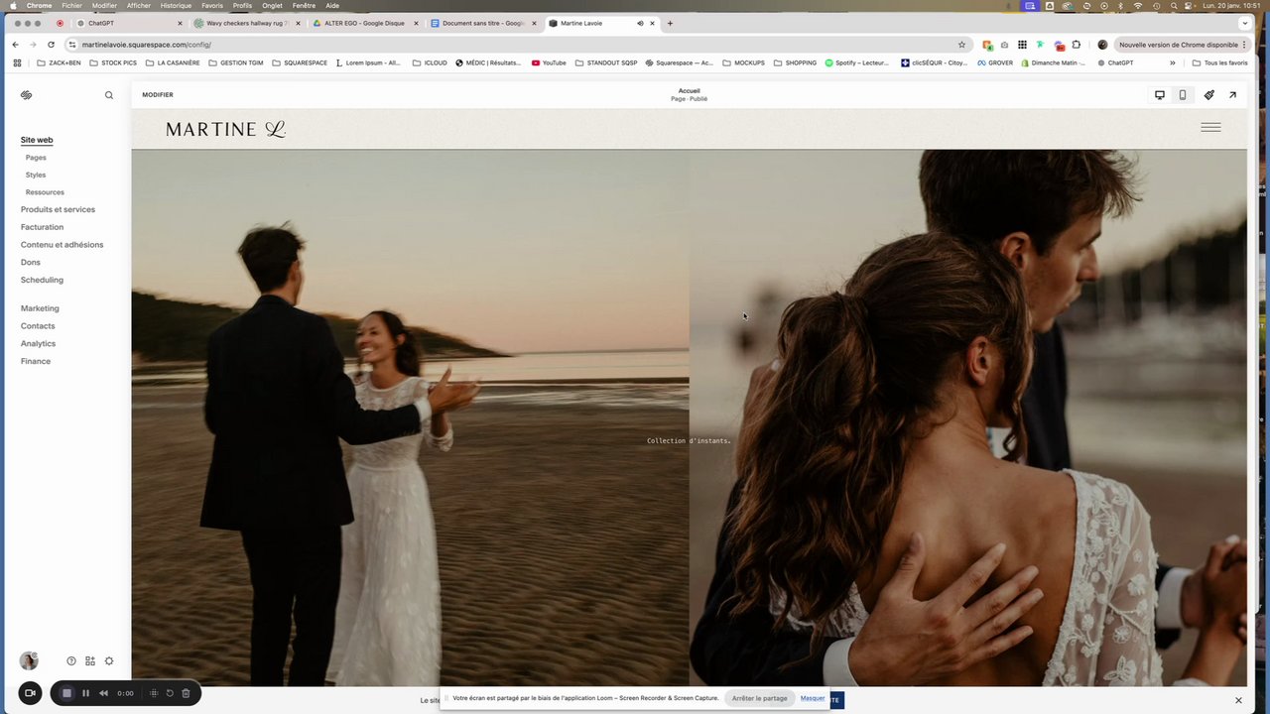Close the bottom site banner
1270x714 pixels.
coord(1238,700)
